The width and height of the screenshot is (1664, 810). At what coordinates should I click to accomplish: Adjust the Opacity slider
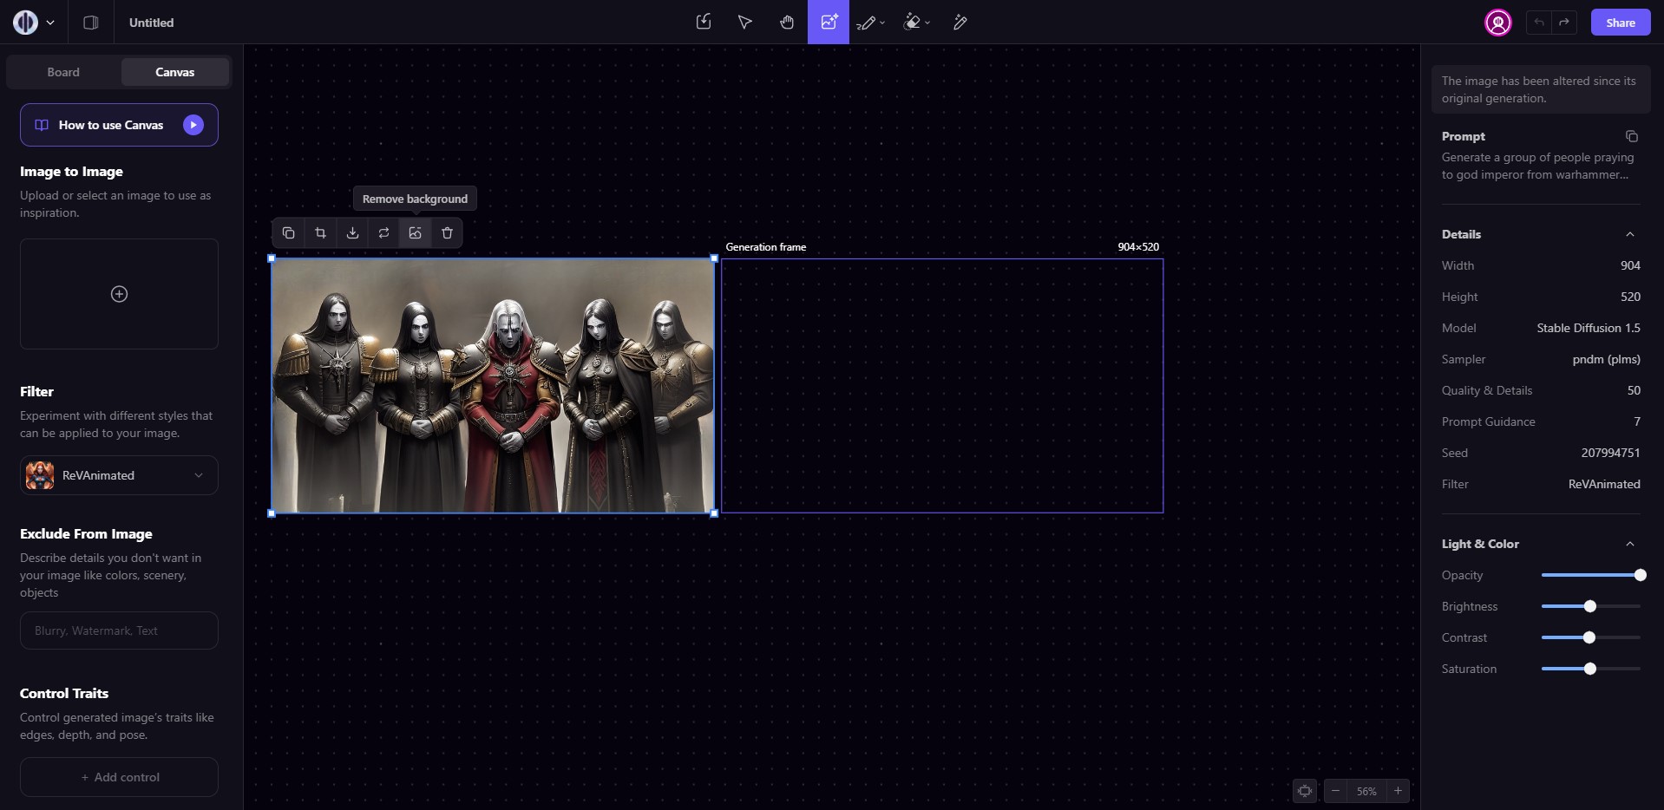(1591, 575)
